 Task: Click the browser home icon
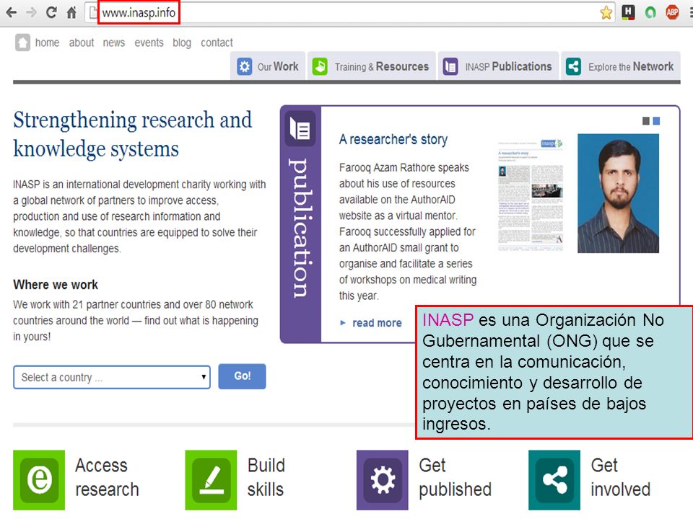pos(71,12)
